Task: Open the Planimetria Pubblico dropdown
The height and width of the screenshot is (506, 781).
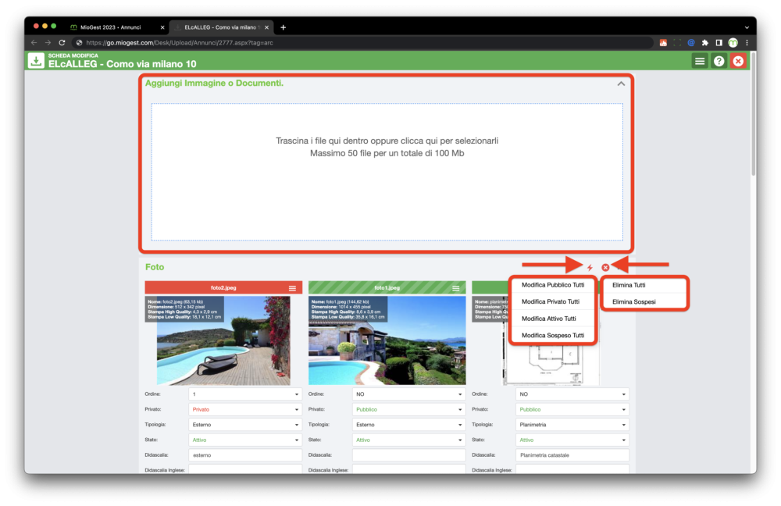Action: (572, 409)
